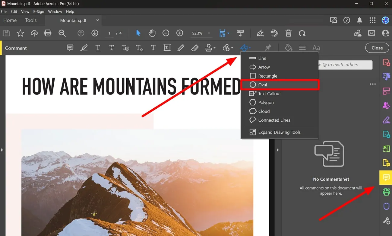The width and height of the screenshot is (392, 236).
Task: Click the email envelope icon
Action: pos(371,33)
